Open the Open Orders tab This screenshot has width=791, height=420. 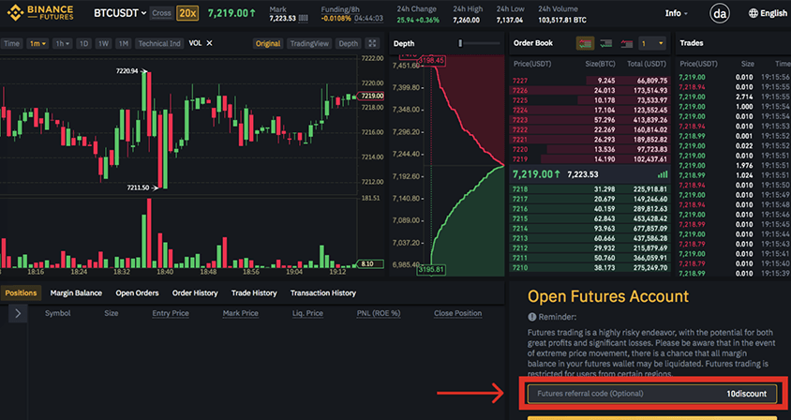point(137,292)
